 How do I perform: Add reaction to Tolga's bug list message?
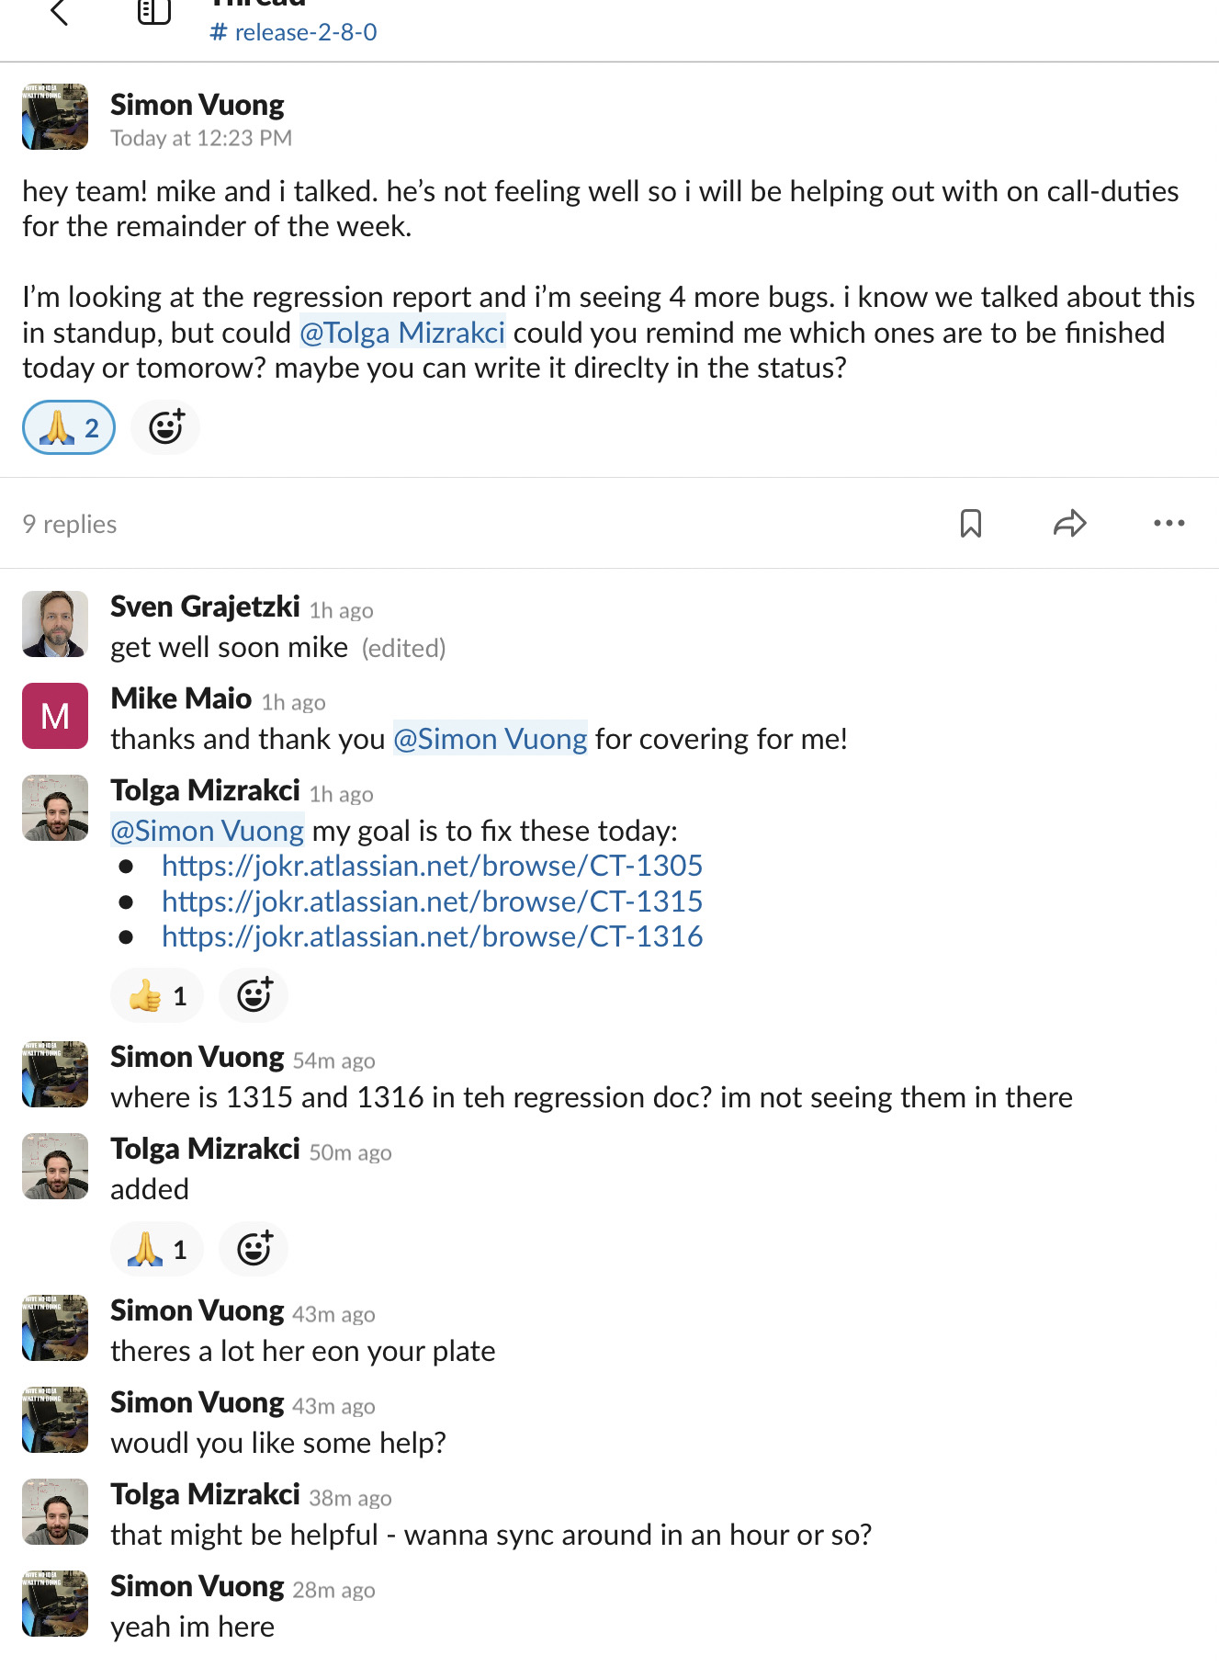pyautogui.click(x=254, y=996)
